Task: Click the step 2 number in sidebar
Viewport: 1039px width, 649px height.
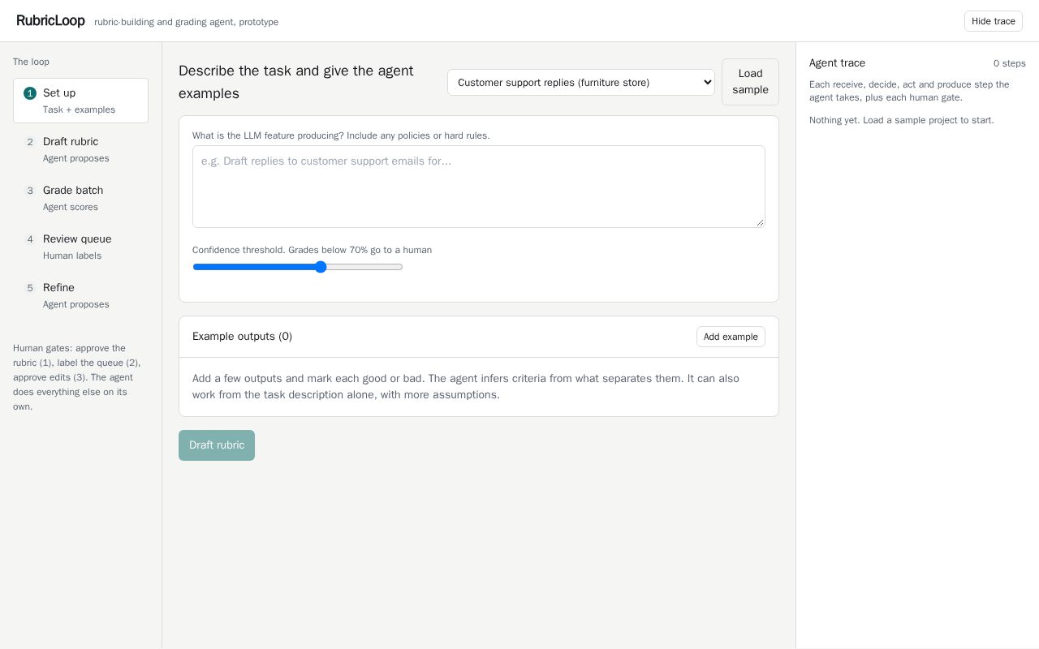Action: pyautogui.click(x=30, y=142)
